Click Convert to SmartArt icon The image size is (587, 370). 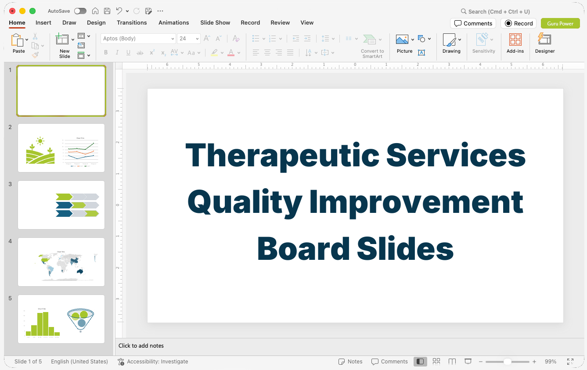[370, 40]
